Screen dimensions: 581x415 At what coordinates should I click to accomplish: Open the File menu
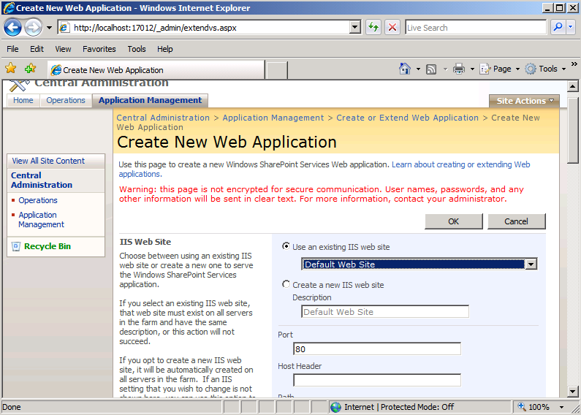[x=12, y=49]
